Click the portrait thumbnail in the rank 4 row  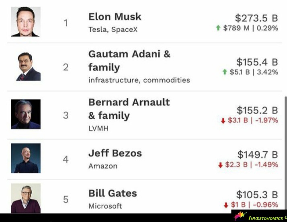coord(26,158)
